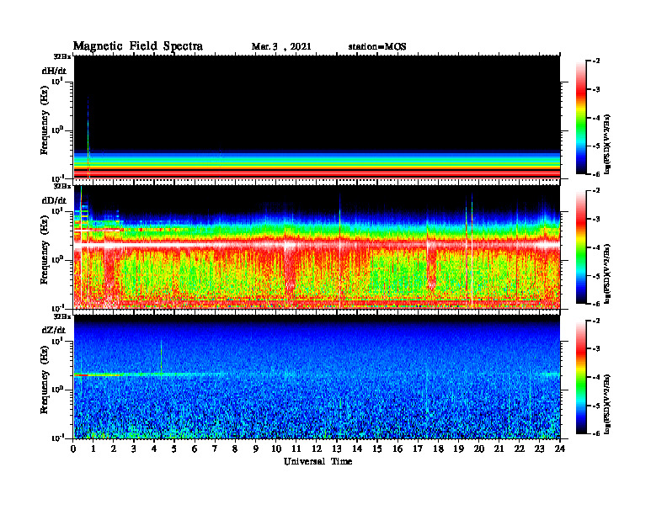The width and height of the screenshot is (667, 515).
Task: Click the 10^1 frequency tick of dD/dt panel
Action: click(57, 210)
